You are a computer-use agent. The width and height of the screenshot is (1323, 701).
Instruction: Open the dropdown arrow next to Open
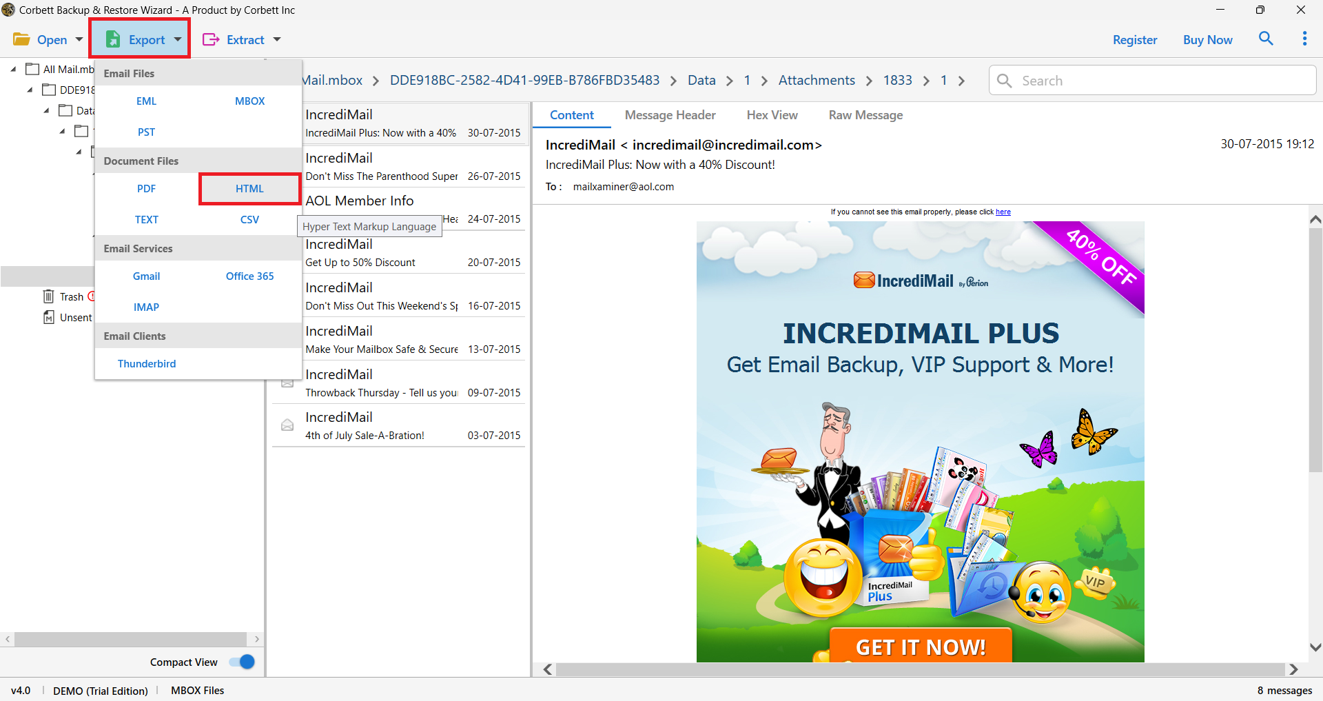(79, 39)
